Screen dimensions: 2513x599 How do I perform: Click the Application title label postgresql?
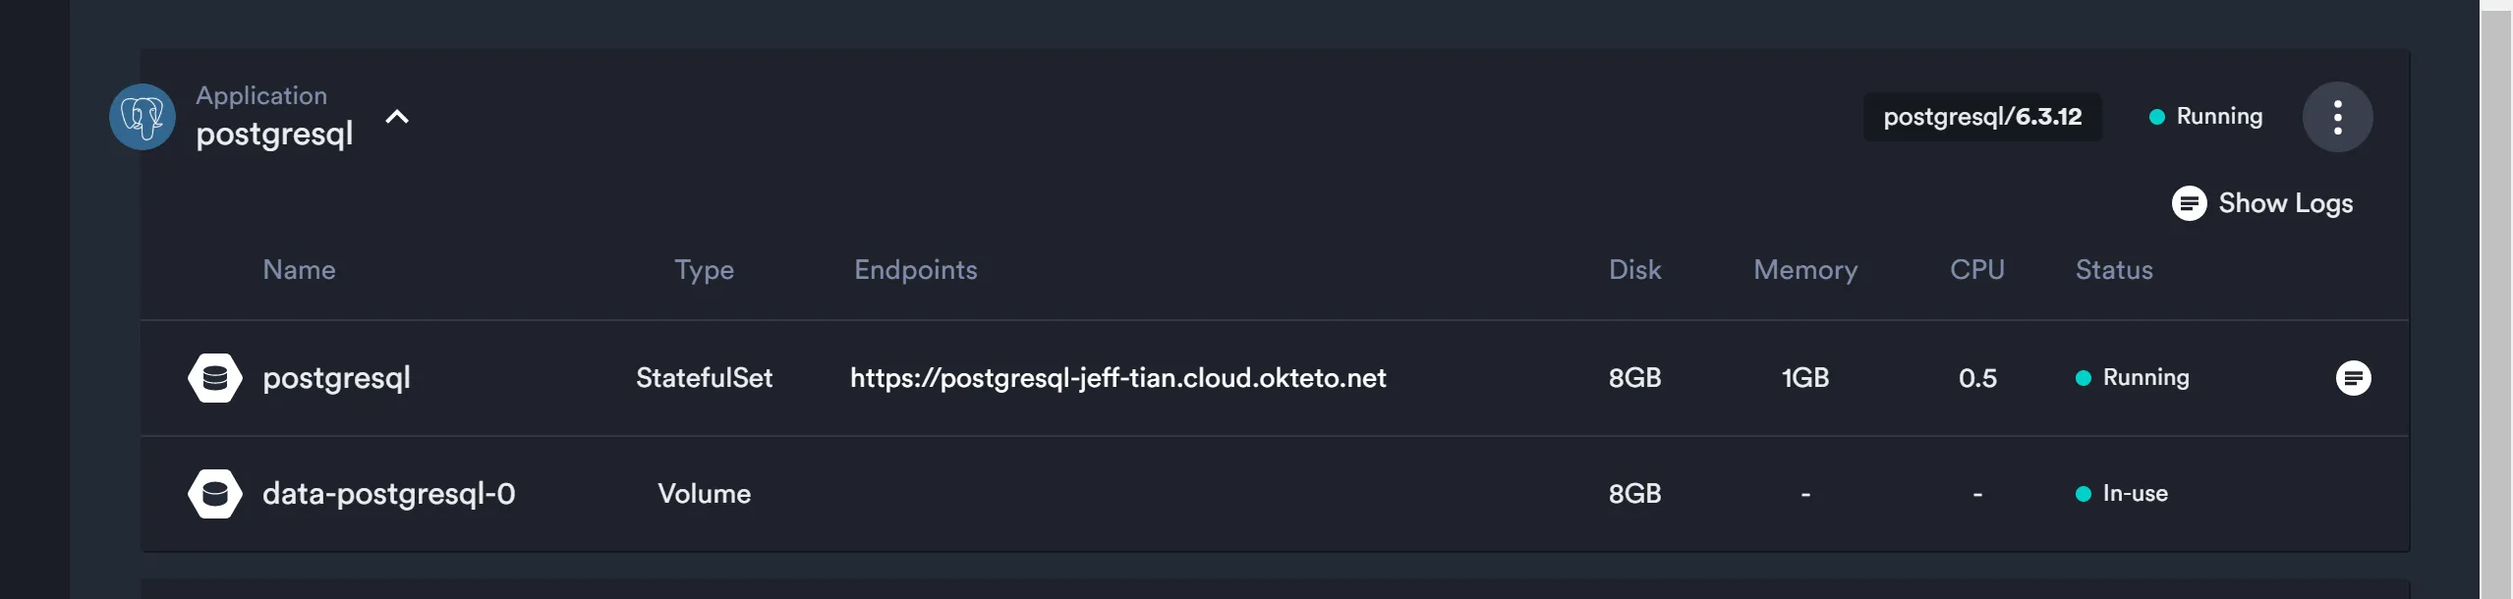274,134
